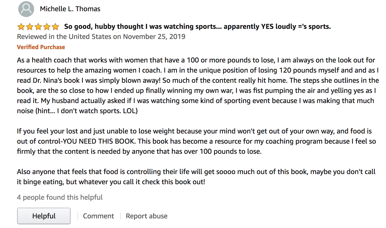Open Michelle L. Thomas's profile avatar
Image resolution: width=386 pixels, height=228 pixels.
(x=26, y=9)
